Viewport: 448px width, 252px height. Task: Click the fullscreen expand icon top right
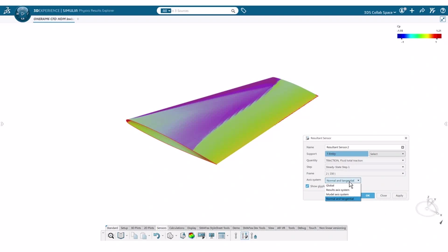tap(442, 19)
